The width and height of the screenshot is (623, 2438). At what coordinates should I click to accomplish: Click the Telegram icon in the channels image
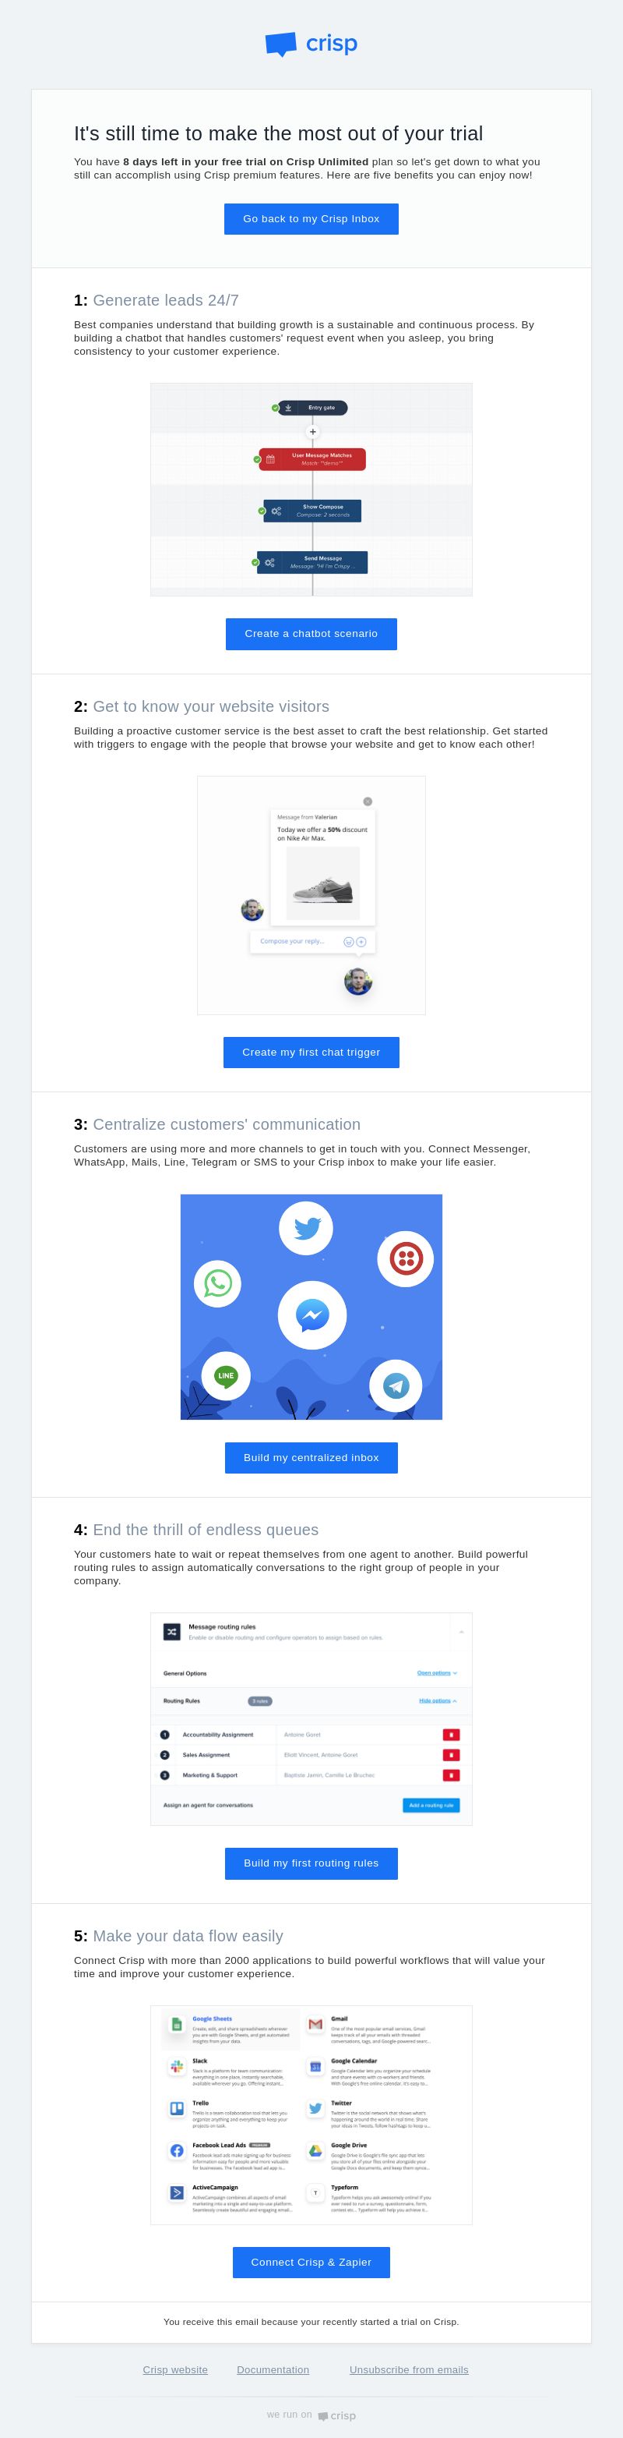[x=396, y=1386]
